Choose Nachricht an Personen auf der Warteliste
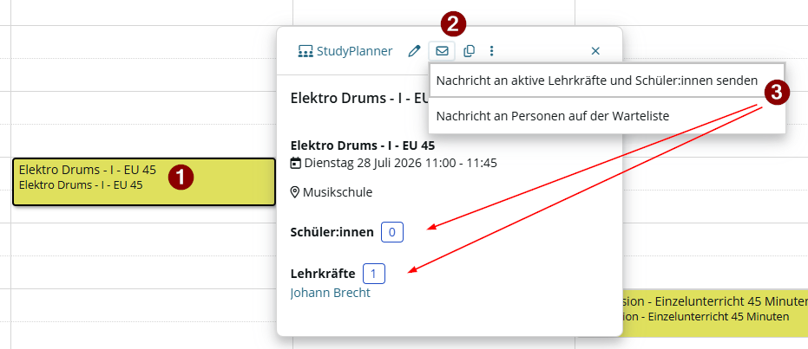The height and width of the screenshot is (349, 808). [x=552, y=116]
